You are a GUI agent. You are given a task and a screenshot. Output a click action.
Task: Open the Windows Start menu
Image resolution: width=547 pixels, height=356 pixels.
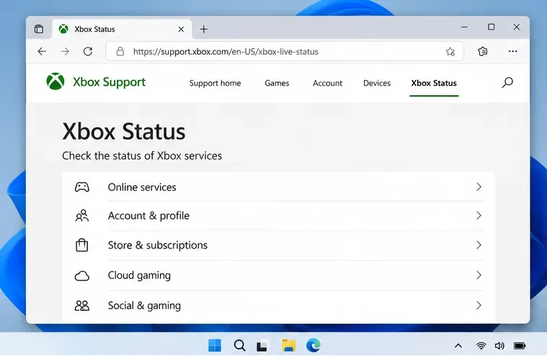click(x=215, y=345)
